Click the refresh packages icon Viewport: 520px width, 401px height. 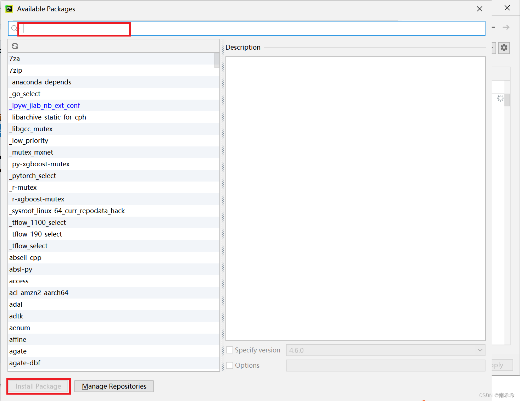click(15, 46)
